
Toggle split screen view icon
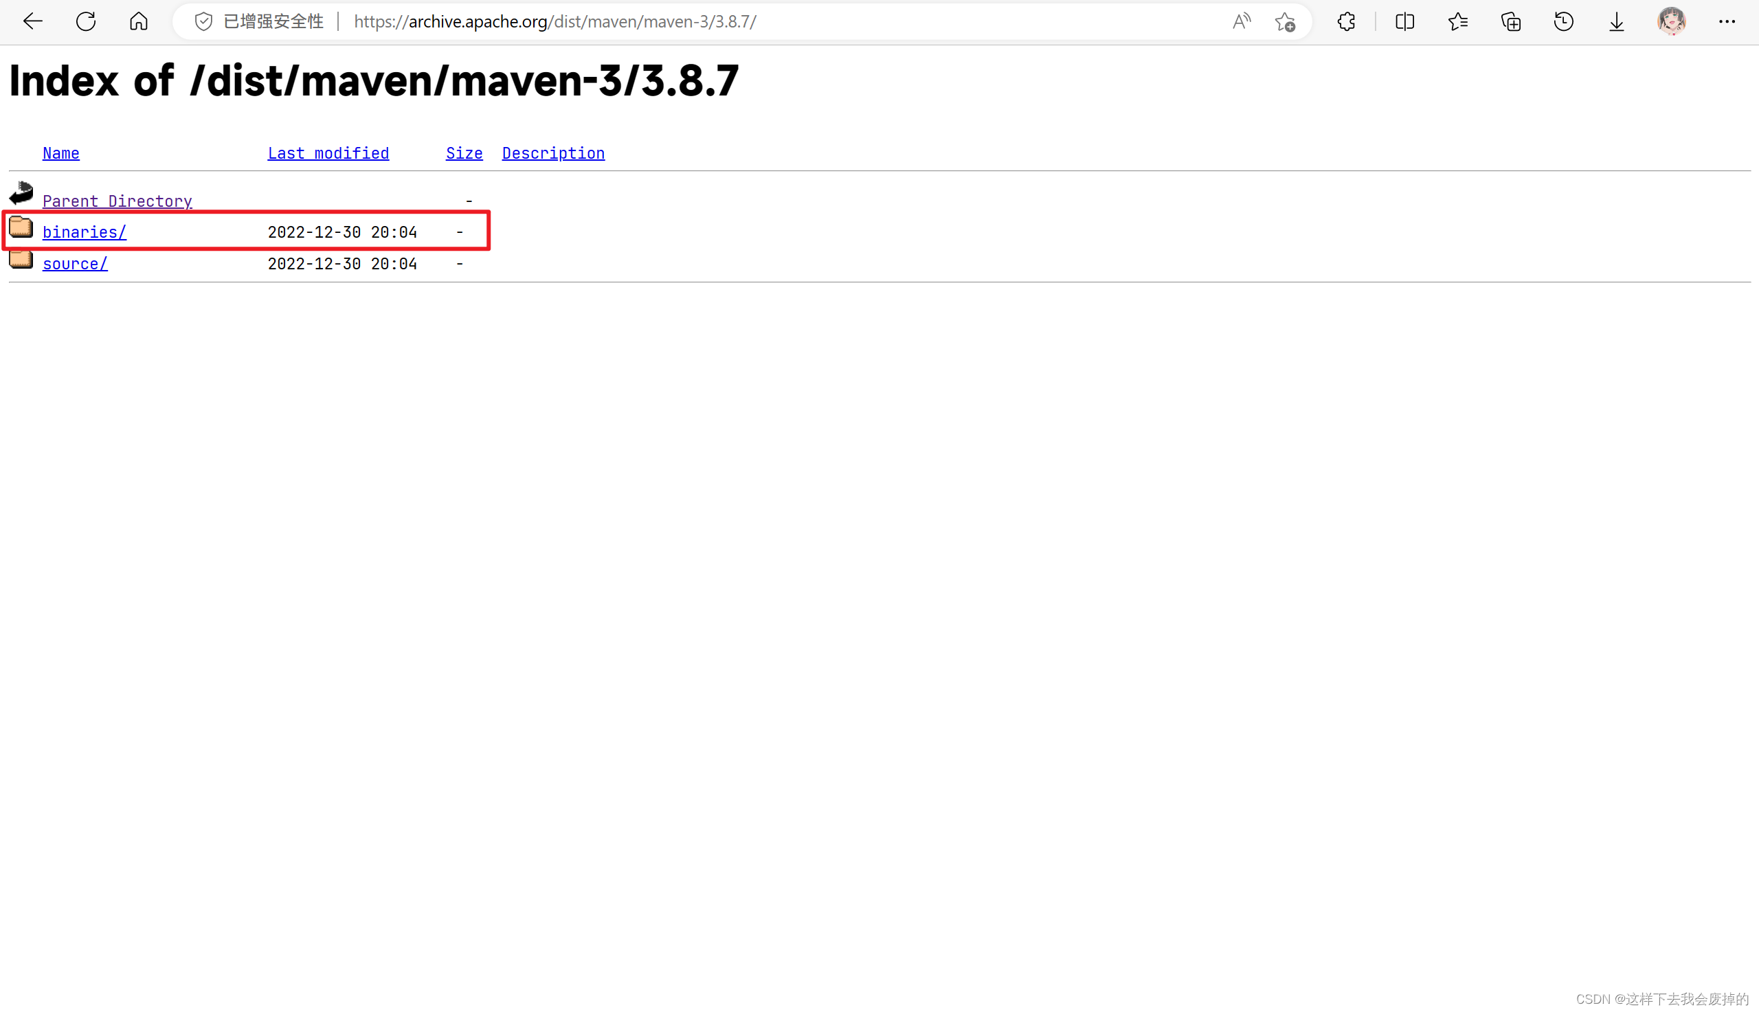tap(1404, 21)
